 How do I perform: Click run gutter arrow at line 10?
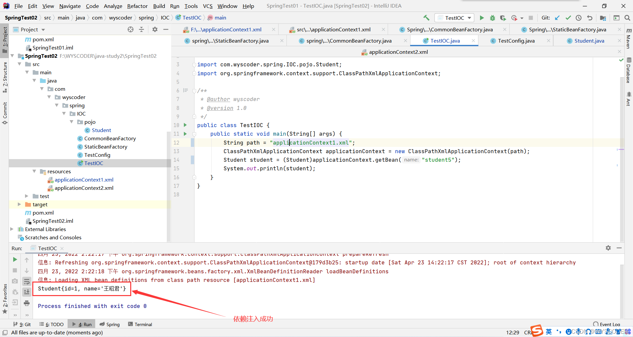[x=185, y=125]
